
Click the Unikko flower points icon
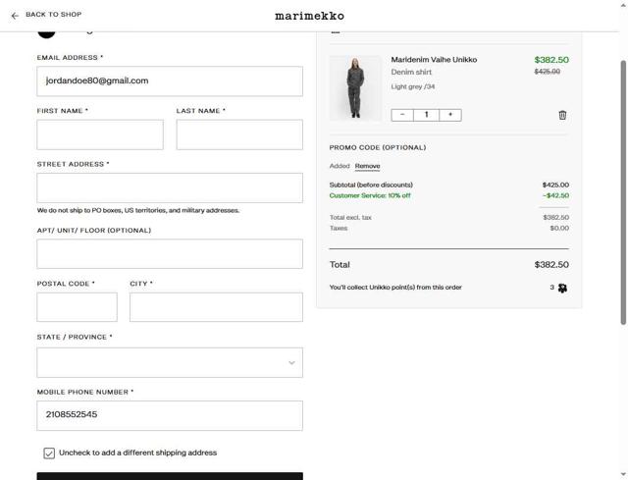(x=562, y=288)
